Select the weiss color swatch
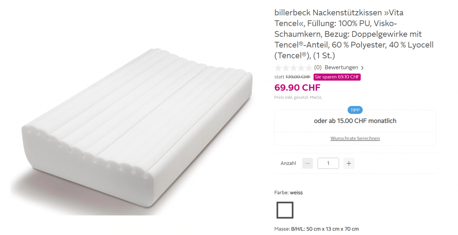 (x=285, y=210)
